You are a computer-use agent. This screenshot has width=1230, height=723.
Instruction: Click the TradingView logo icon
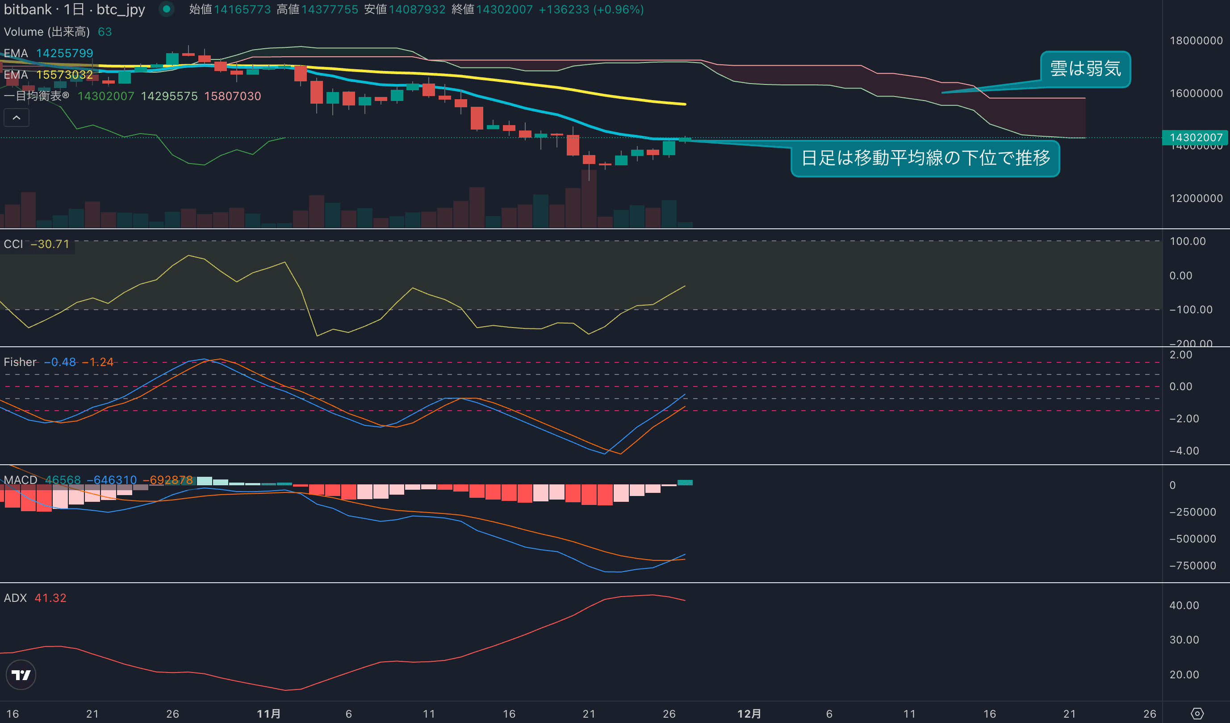click(x=21, y=675)
